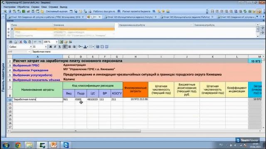Open Системный журнал
266x149 pixels.
[x=57, y=12]
